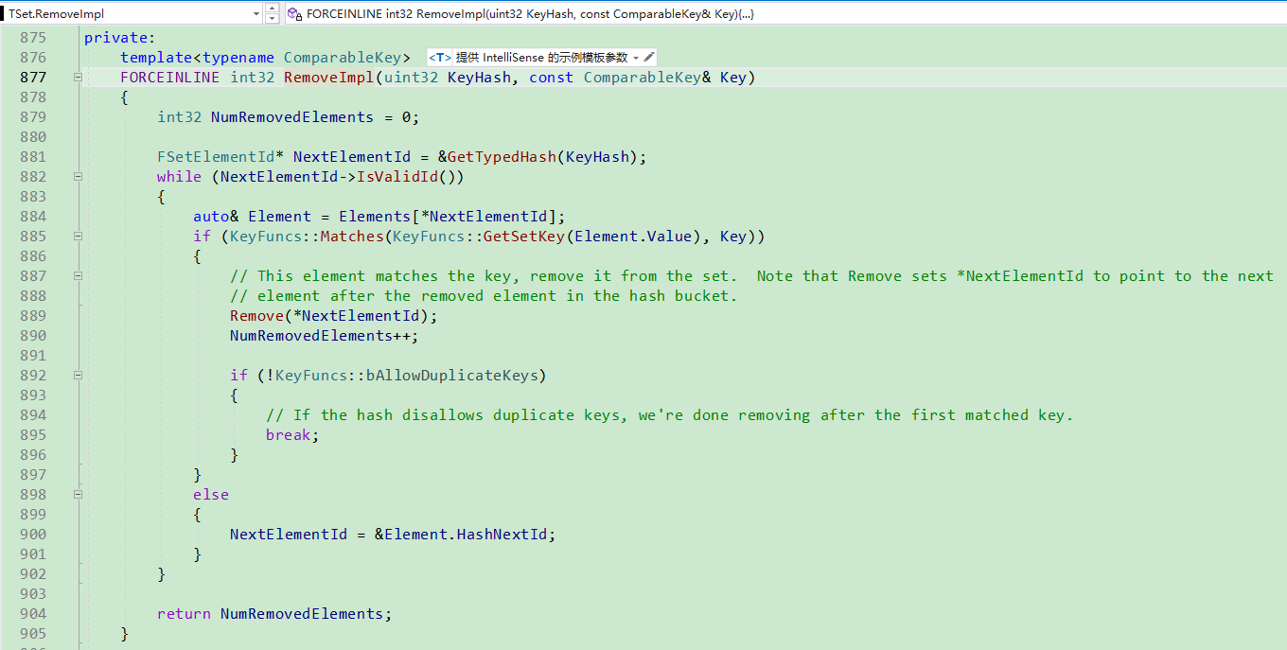Click 'bAllowDuplicateKeys' on line 892

451,376
